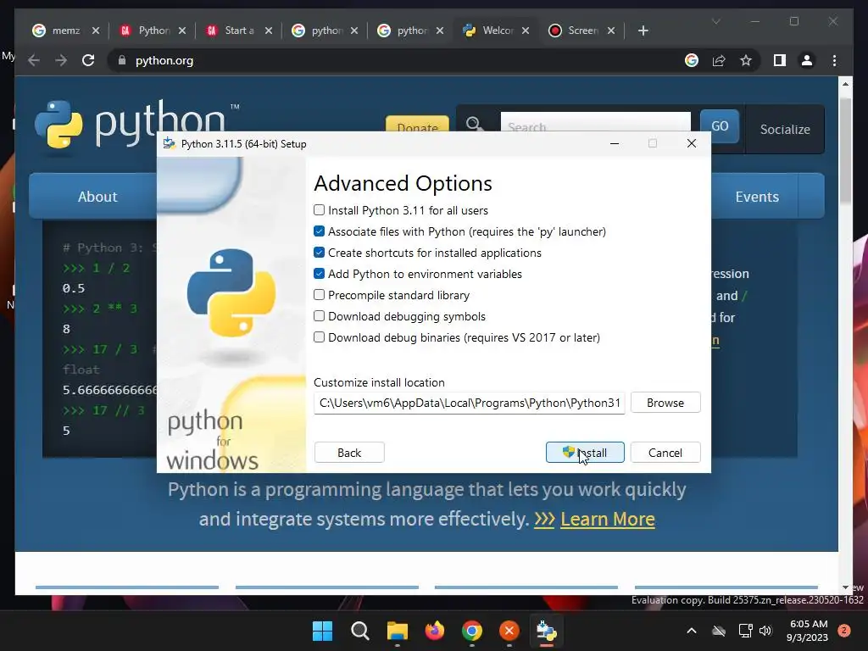Switch to the Welcome python.org tab

pos(497,31)
